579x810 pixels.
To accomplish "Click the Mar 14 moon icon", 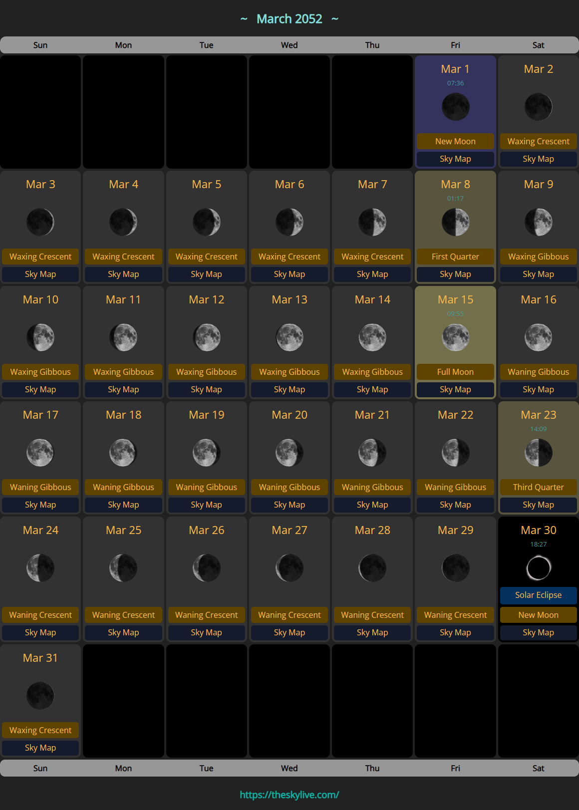I will click(x=372, y=337).
